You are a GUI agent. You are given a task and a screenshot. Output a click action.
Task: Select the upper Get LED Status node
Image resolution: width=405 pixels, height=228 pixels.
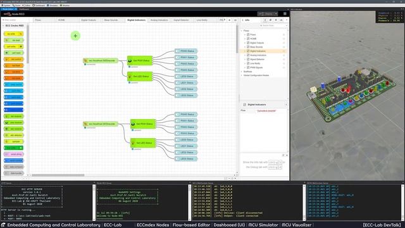pyautogui.click(x=140, y=77)
